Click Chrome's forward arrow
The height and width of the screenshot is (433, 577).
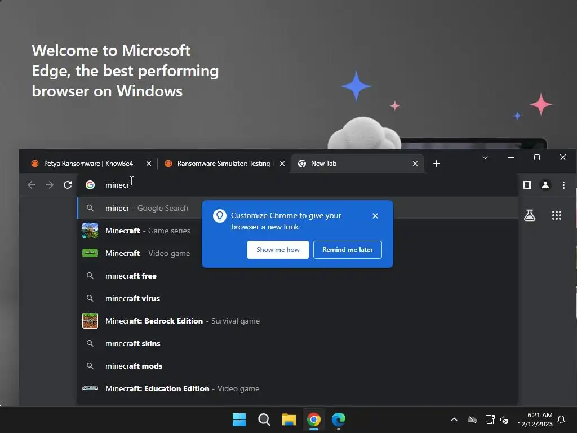(50, 185)
